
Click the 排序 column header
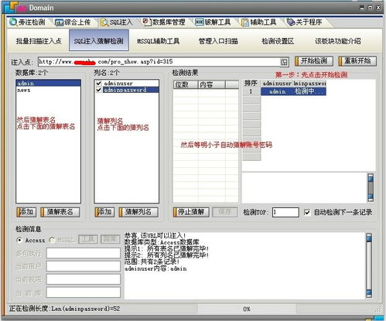pos(251,84)
